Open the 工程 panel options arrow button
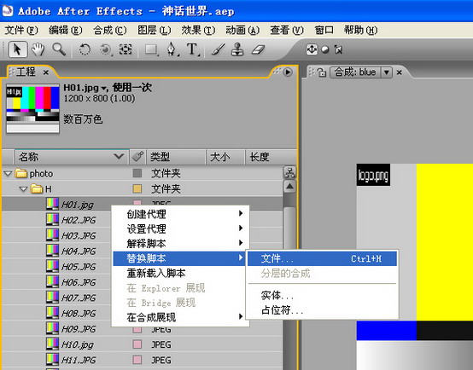473x370 pixels. coord(288,72)
